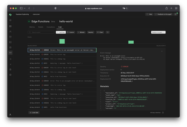Click the download logs icon button
Image resolution: width=187 pixels, height=127 pixels.
tap(108, 32)
